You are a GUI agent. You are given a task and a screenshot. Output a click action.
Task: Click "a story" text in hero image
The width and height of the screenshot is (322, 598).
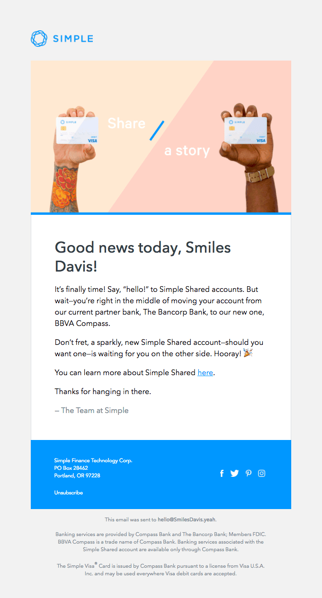[x=187, y=151]
